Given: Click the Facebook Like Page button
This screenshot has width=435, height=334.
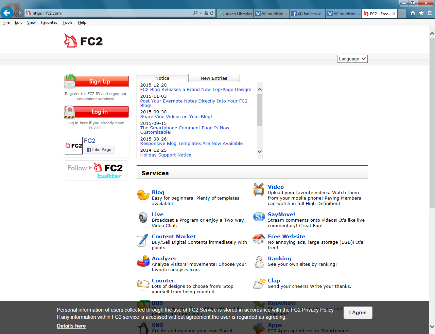Looking at the screenshot, I should click(99, 150).
